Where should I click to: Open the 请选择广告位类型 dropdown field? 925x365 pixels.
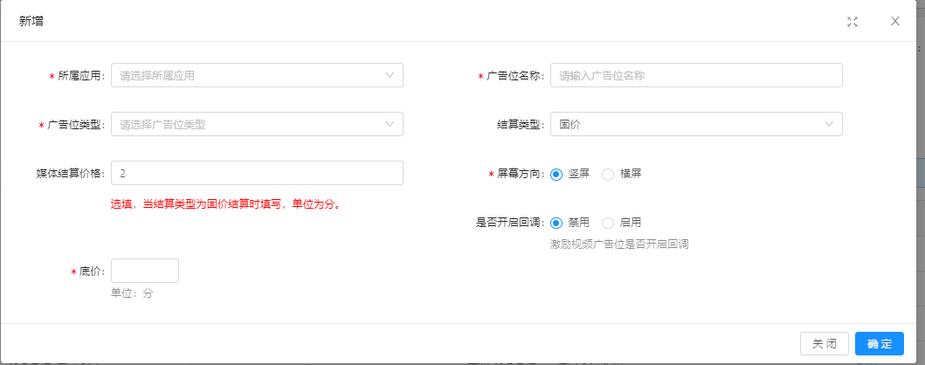245,124
